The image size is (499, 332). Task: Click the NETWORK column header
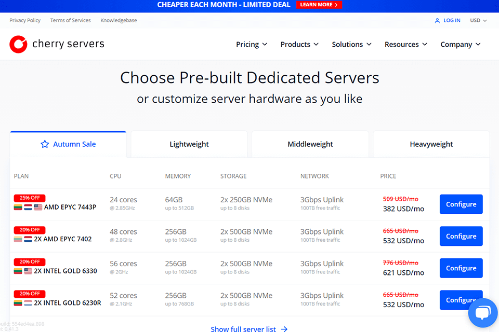314,176
